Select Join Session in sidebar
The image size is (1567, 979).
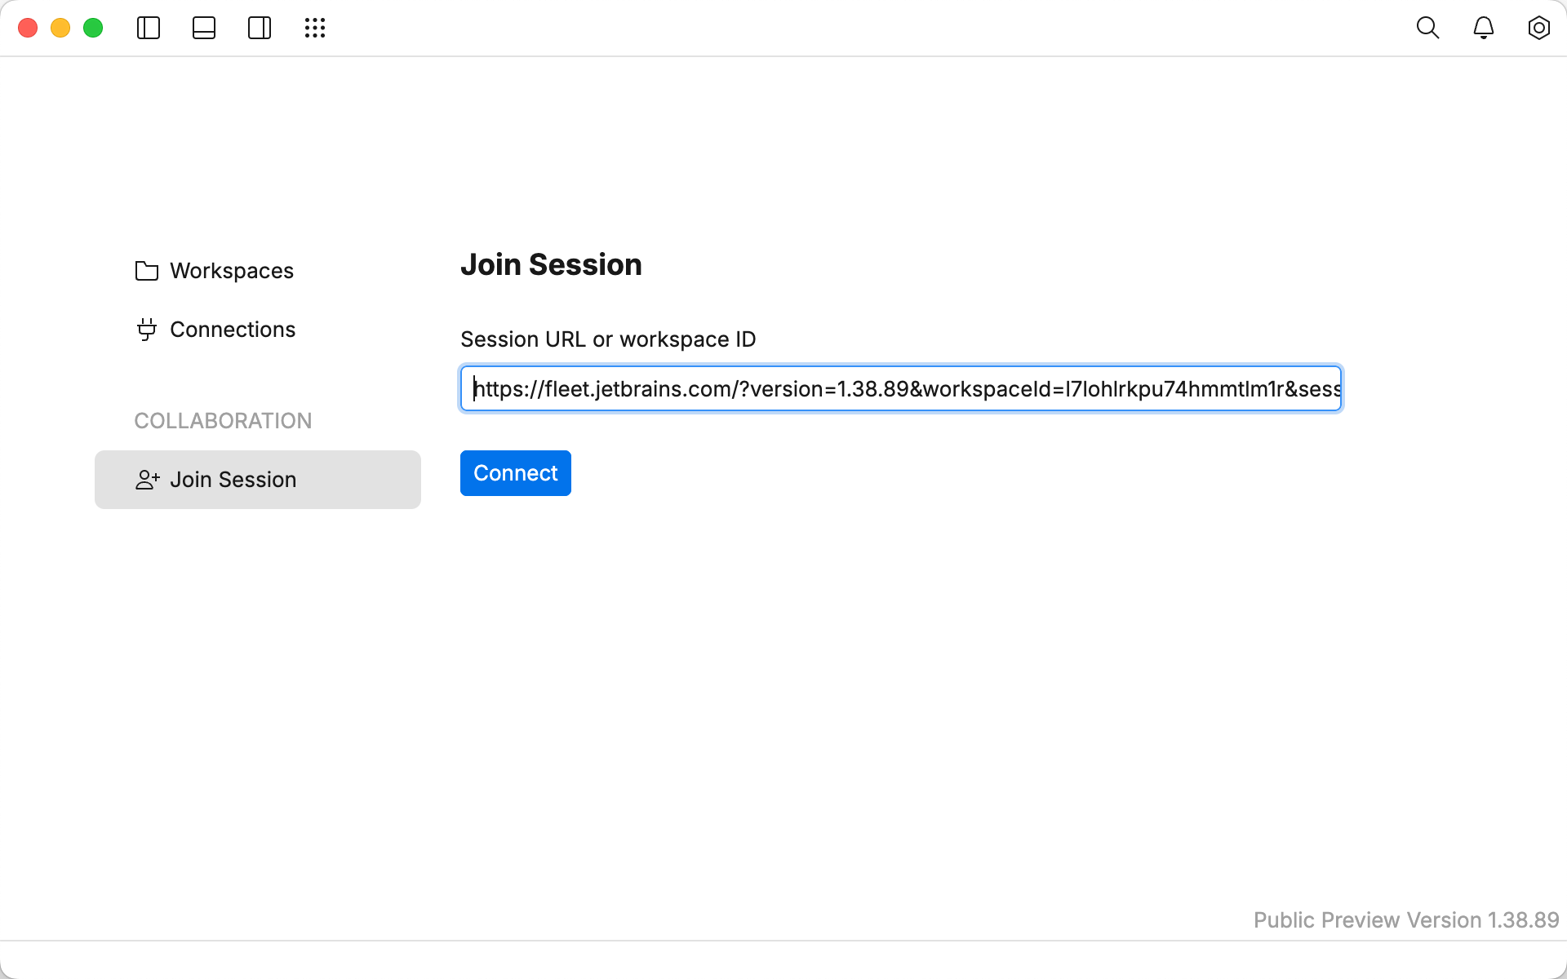tap(257, 480)
